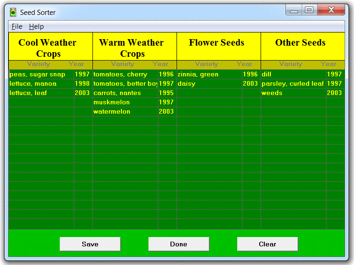
Task: Click the Clear button
Action: click(x=267, y=244)
